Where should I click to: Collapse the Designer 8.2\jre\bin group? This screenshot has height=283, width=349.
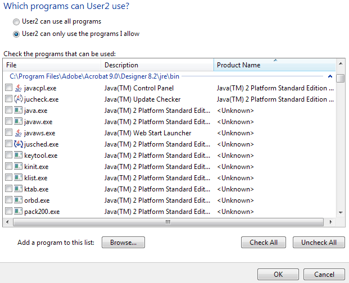(x=330, y=76)
